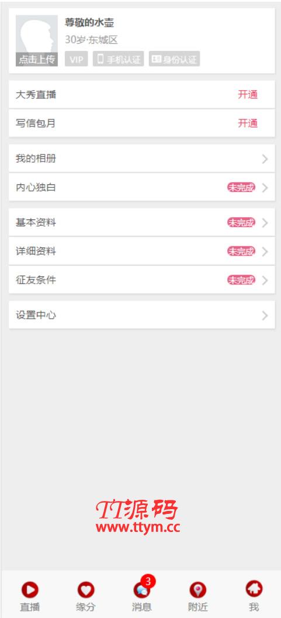Image resolution: width=281 pixels, height=618 pixels.
Task: Click the VIP badge icon
Action: pos(77,59)
